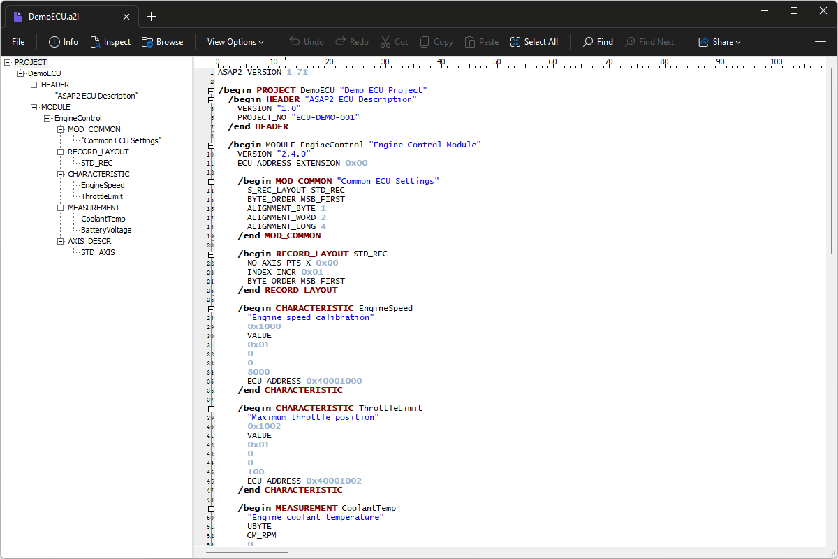
Task: Fold the /begin HEADER code block
Action: (211, 100)
